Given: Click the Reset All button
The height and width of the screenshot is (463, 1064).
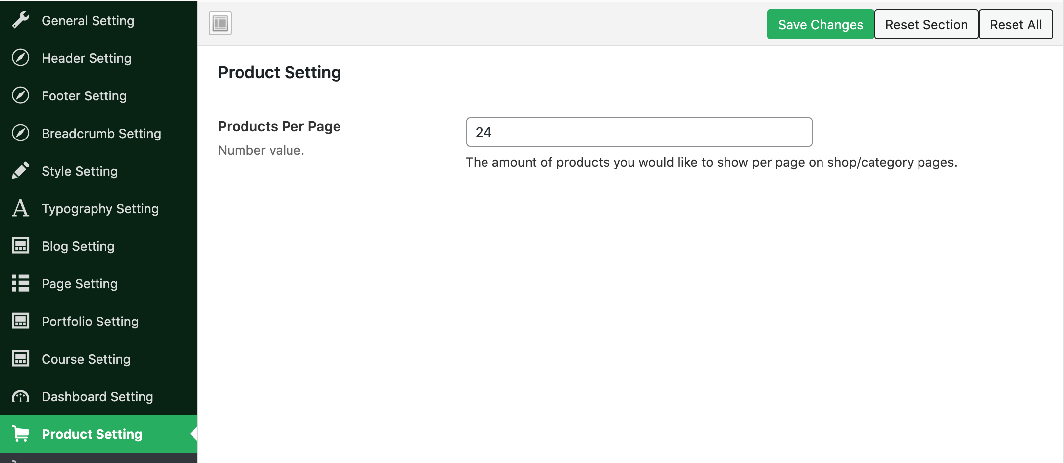Looking at the screenshot, I should pos(1016,24).
